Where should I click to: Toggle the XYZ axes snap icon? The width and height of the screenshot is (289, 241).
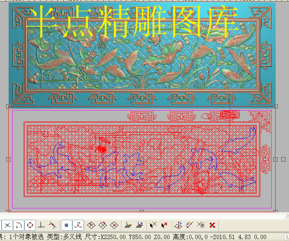(x=78, y=225)
